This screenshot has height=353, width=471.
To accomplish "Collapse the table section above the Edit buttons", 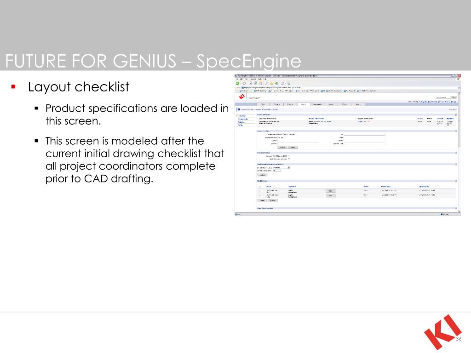I will 456,181.
